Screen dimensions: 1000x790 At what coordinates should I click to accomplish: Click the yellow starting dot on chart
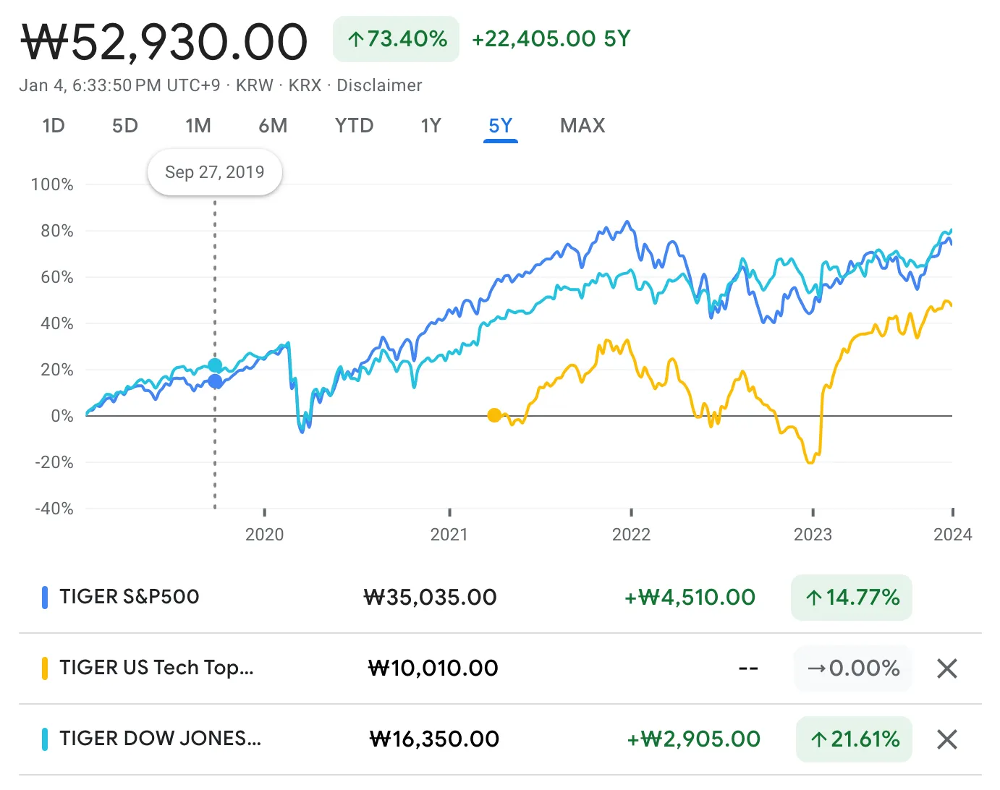click(x=494, y=415)
